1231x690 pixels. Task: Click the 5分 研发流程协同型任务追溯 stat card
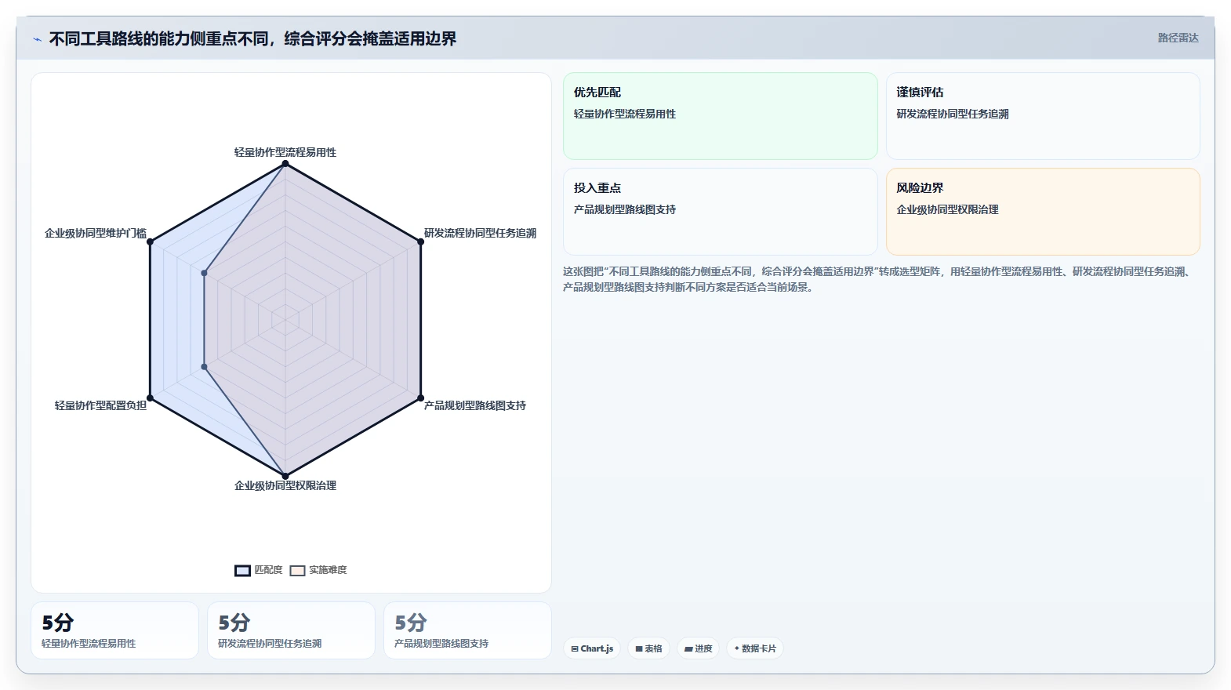point(291,630)
